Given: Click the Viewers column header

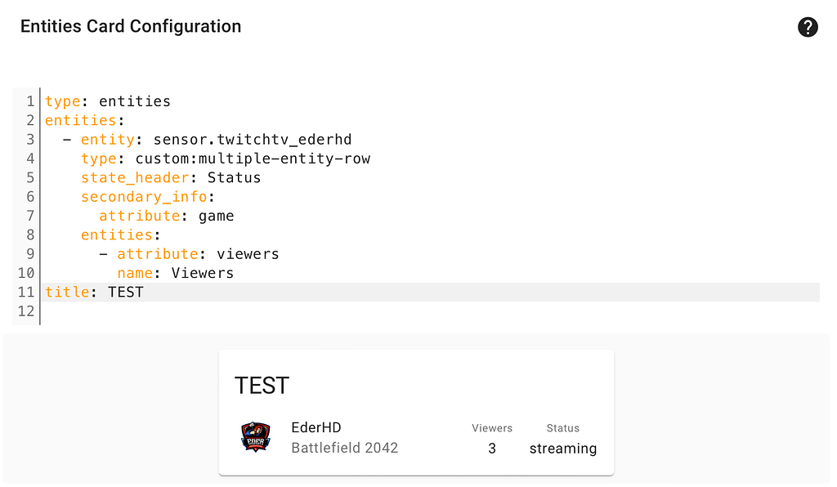Looking at the screenshot, I should 491,427.
